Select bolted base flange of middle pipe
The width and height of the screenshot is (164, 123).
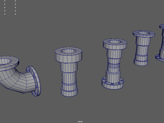coord(113,83)
